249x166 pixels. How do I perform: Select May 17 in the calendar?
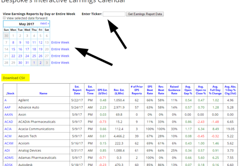click(x=27, y=49)
